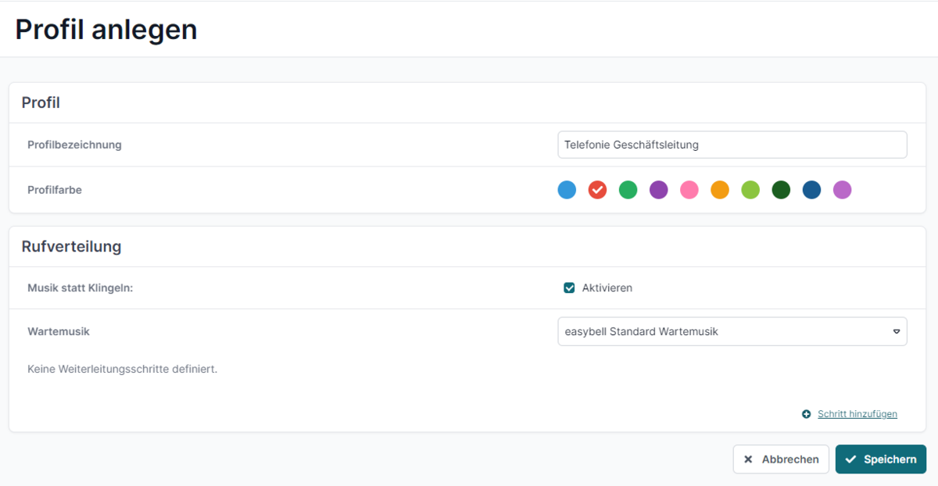The image size is (938, 486).
Task: Click the Abbrechen button
Action: pos(781,459)
